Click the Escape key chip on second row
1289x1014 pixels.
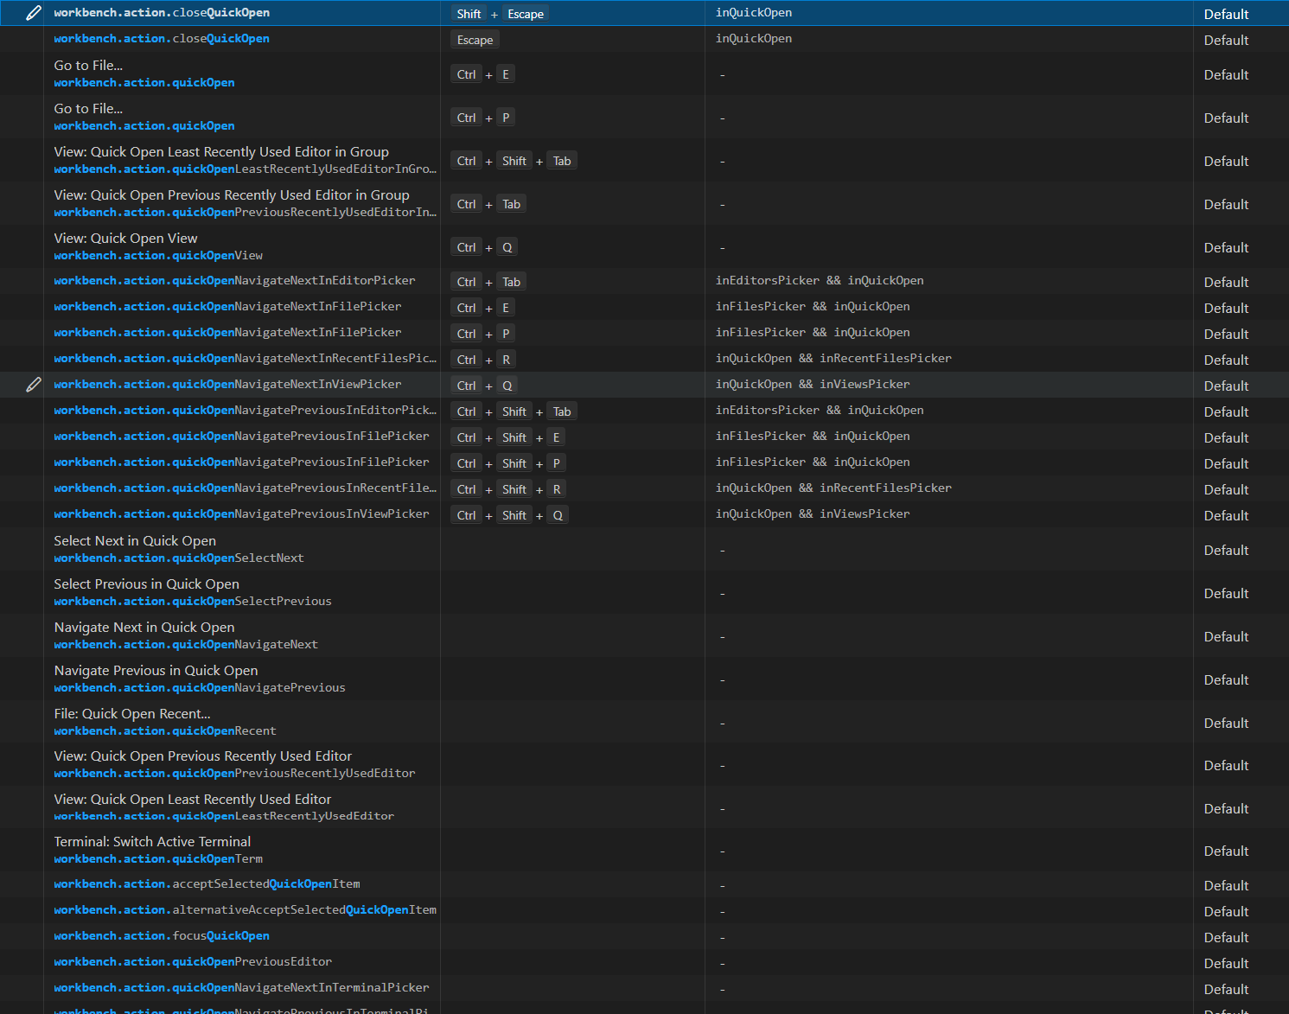click(x=474, y=39)
